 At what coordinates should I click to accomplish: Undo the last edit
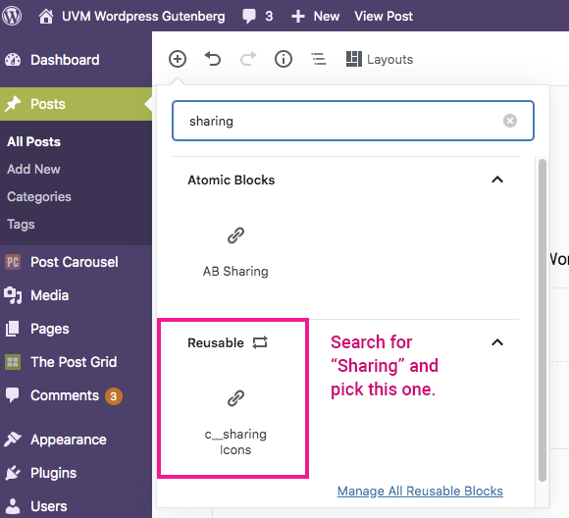(213, 59)
